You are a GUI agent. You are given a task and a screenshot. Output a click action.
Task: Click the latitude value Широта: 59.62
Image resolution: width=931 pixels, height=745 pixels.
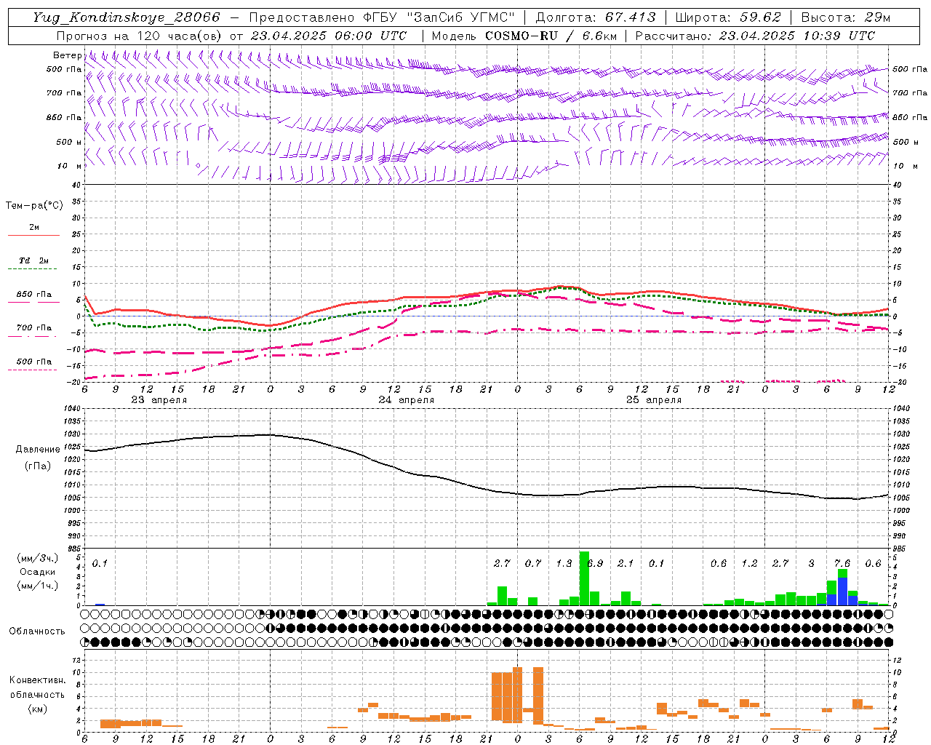pyautogui.click(x=728, y=17)
